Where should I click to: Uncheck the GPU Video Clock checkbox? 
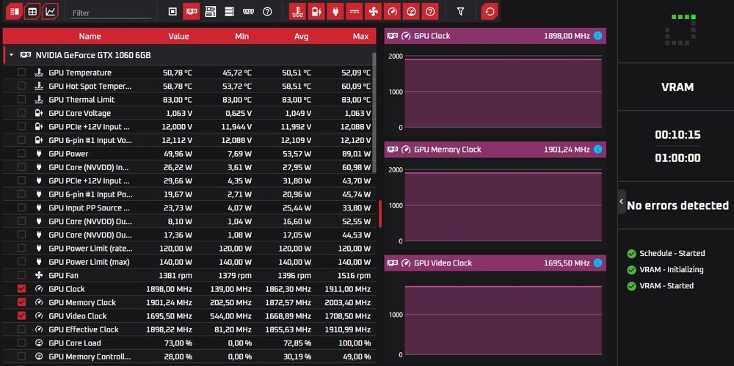(21, 315)
